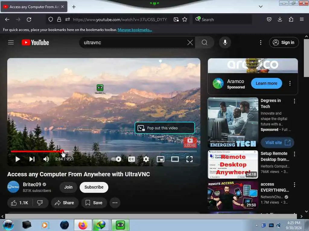This screenshot has height=231, width=309.
Task: Toggle autoplay switch
Action: [116, 159]
